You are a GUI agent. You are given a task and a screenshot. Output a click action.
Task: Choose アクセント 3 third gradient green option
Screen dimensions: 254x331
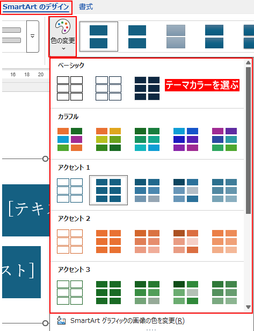[147, 292]
